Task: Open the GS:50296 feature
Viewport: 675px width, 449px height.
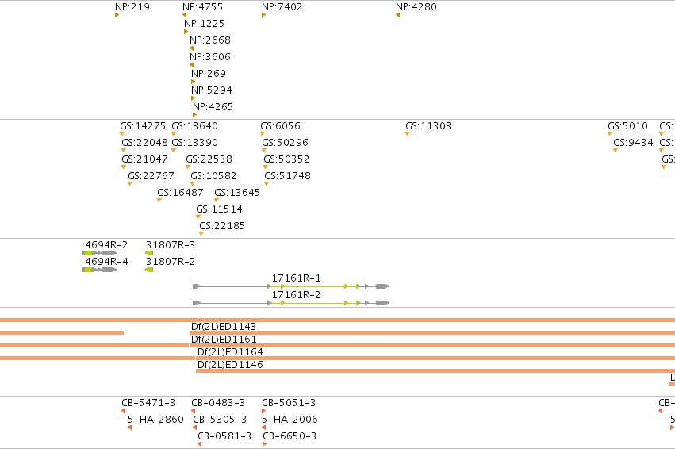Action: (264, 151)
